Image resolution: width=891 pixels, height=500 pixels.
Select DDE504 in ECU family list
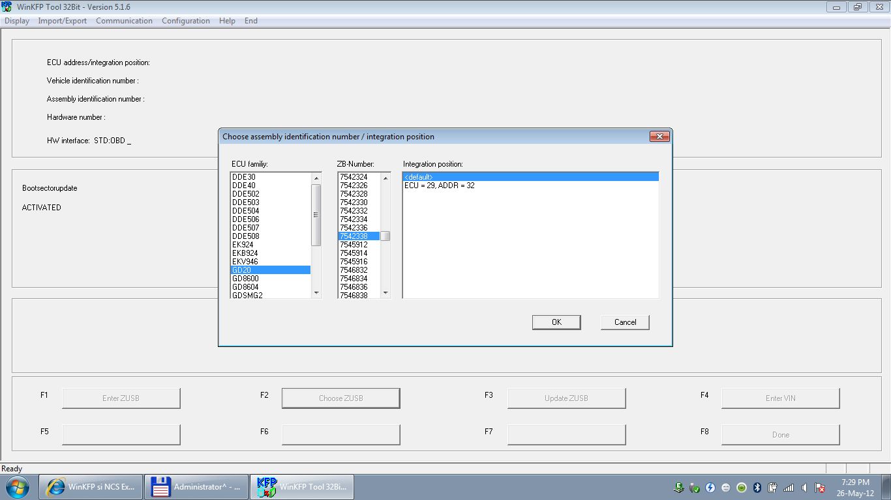tap(271, 211)
